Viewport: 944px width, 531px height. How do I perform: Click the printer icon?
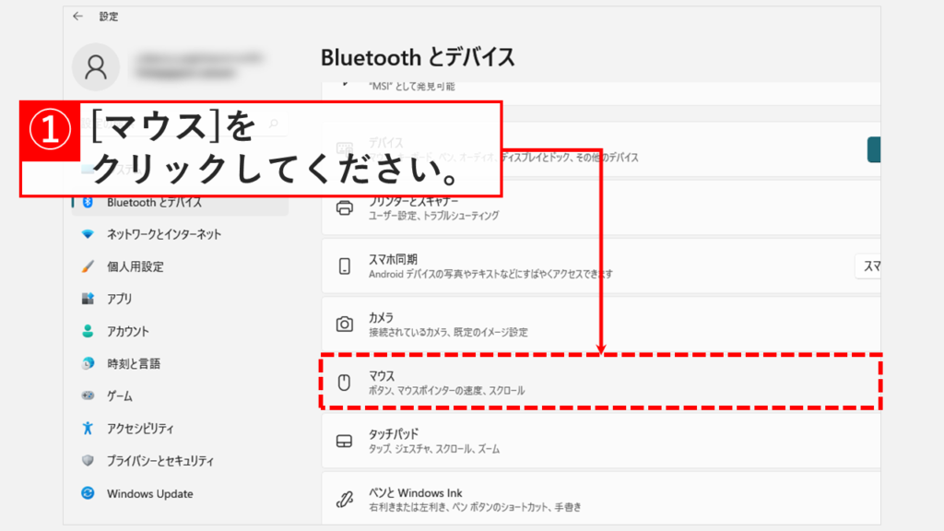coord(345,207)
